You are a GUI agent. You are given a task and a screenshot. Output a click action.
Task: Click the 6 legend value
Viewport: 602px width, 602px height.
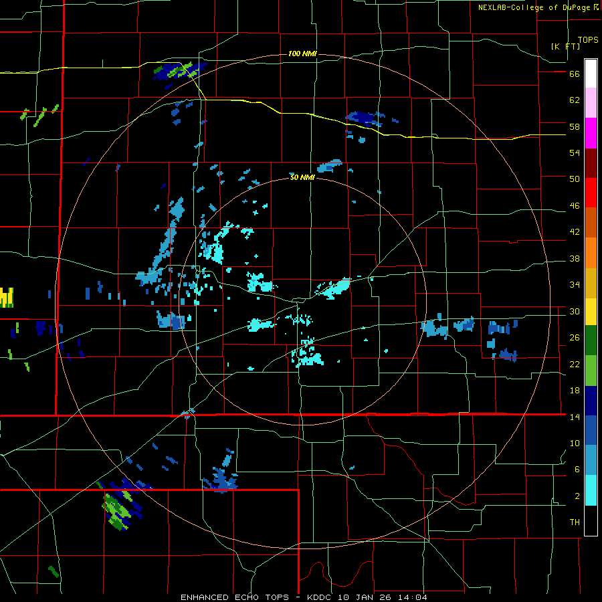coord(577,470)
